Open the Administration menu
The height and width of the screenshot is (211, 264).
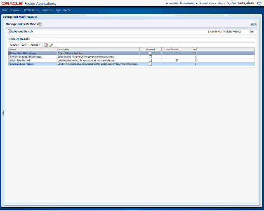[207, 3]
